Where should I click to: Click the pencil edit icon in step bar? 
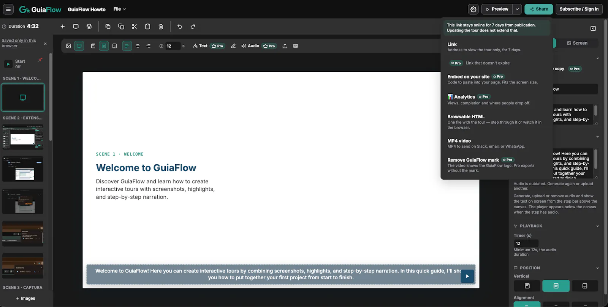tap(233, 46)
